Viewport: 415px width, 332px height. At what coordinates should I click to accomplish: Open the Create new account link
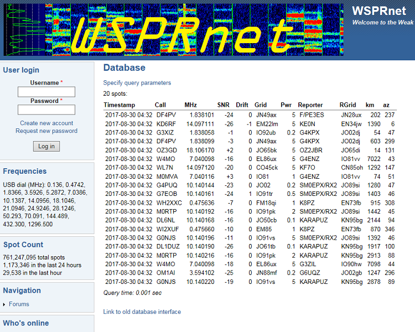click(46, 123)
